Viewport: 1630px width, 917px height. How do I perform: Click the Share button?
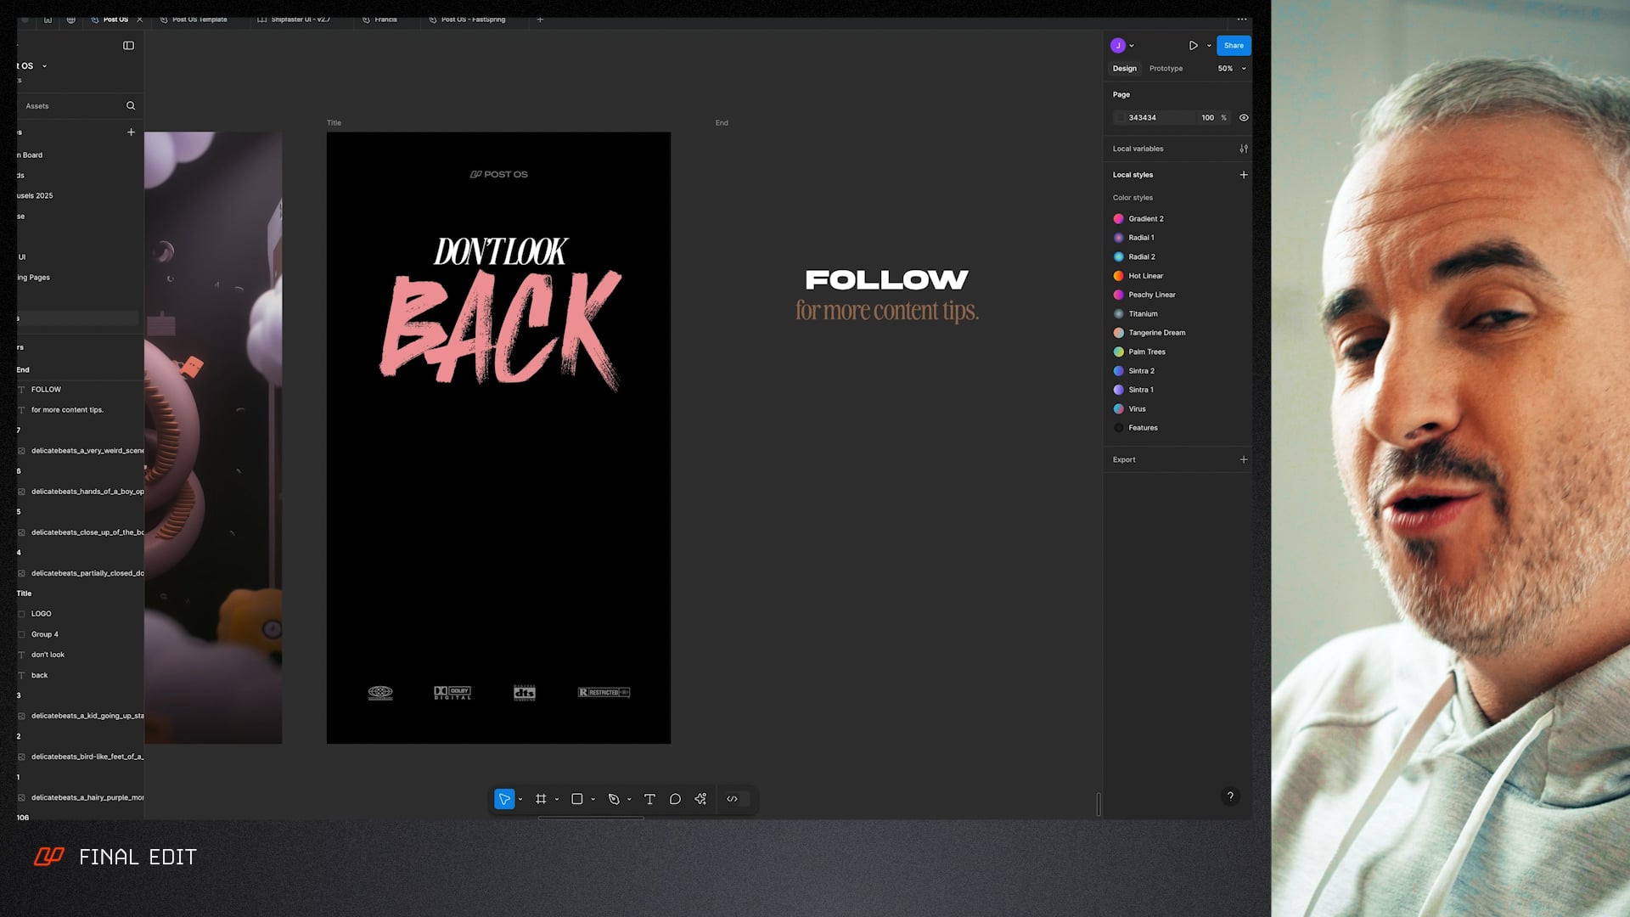click(x=1233, y=45)
